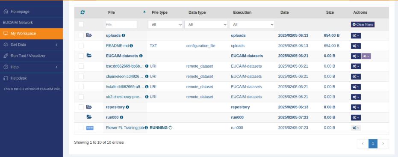Show info icon for EUCAIM-datasets

tap(141, 56)
